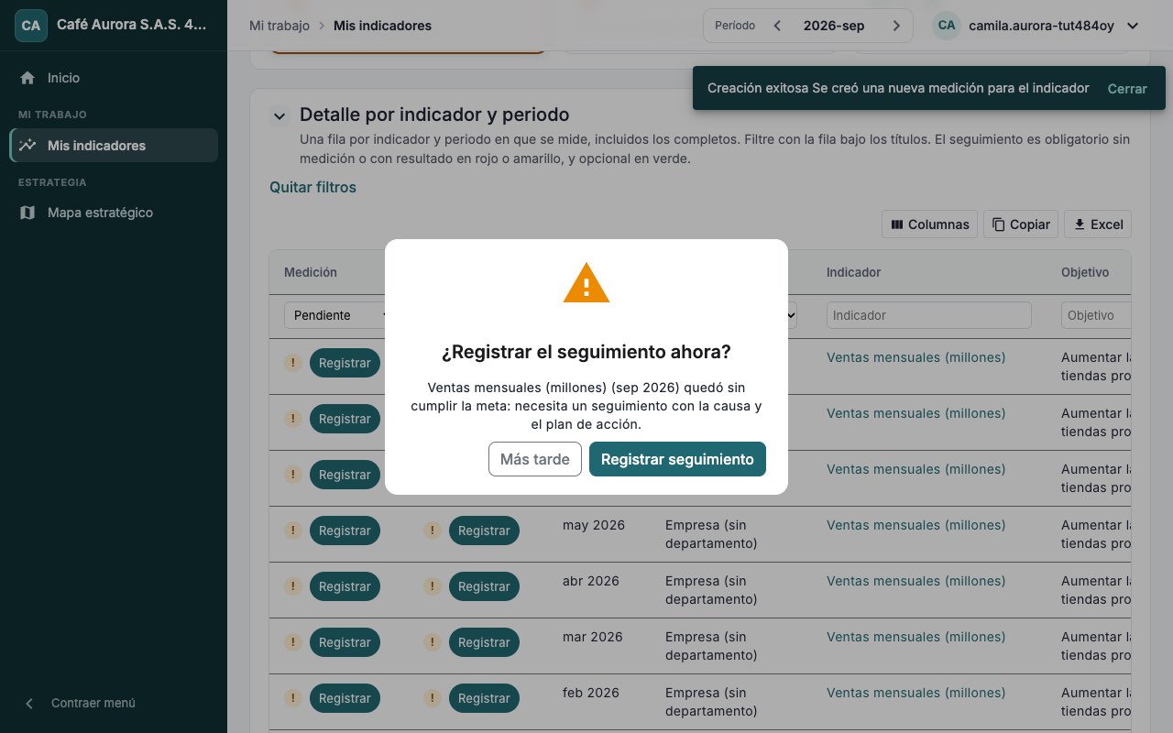The width and height of the screenshot is (1173, 733).
Task: Click the Mi trabajo breadcrumb
Action: tap(280, 26)
